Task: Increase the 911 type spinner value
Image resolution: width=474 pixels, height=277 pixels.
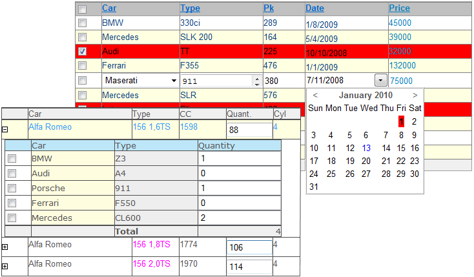Action: (x=257, y=78)
